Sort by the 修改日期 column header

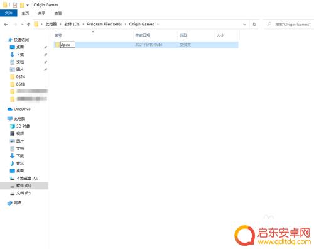click(143, 35)
